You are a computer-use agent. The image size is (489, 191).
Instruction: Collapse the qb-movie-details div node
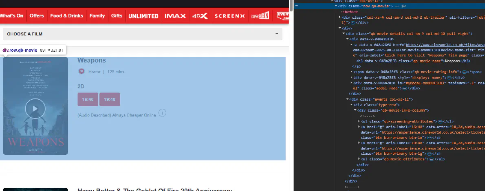[x=344, y=33]
